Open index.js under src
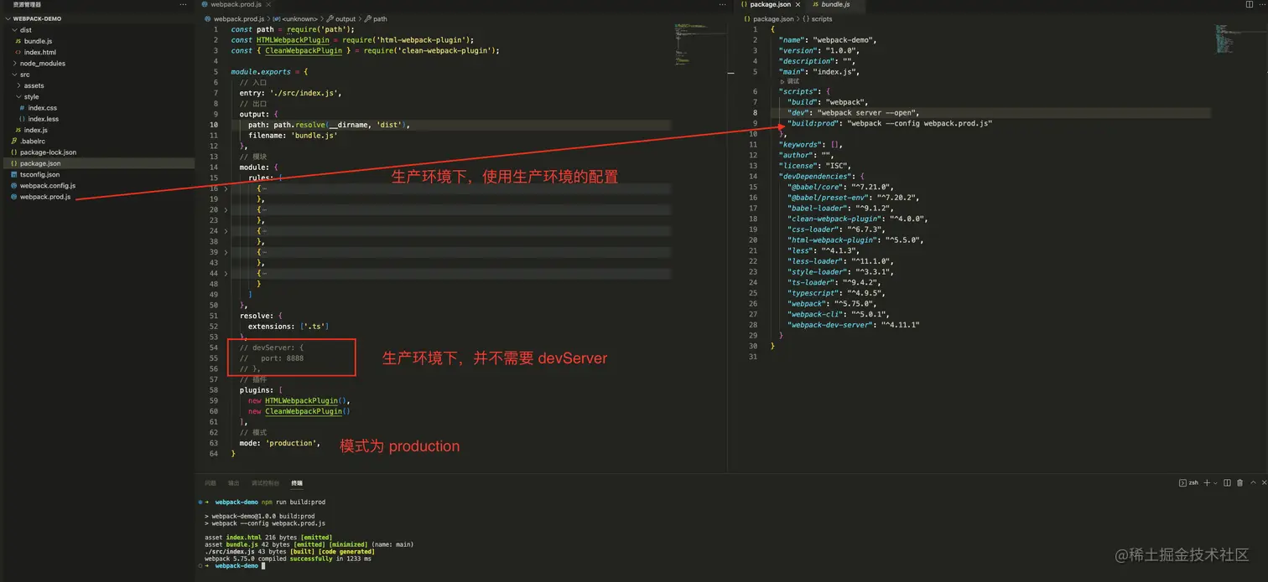The image size is (1268, 582). (x=37, y=130)
